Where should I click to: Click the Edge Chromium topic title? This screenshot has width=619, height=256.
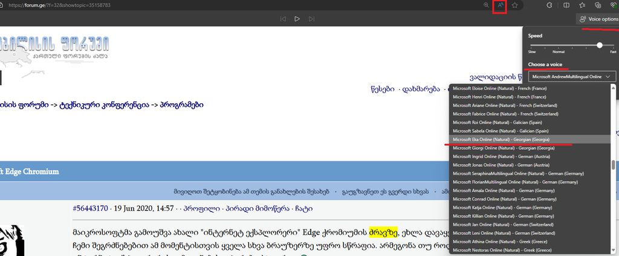(30, 171)
